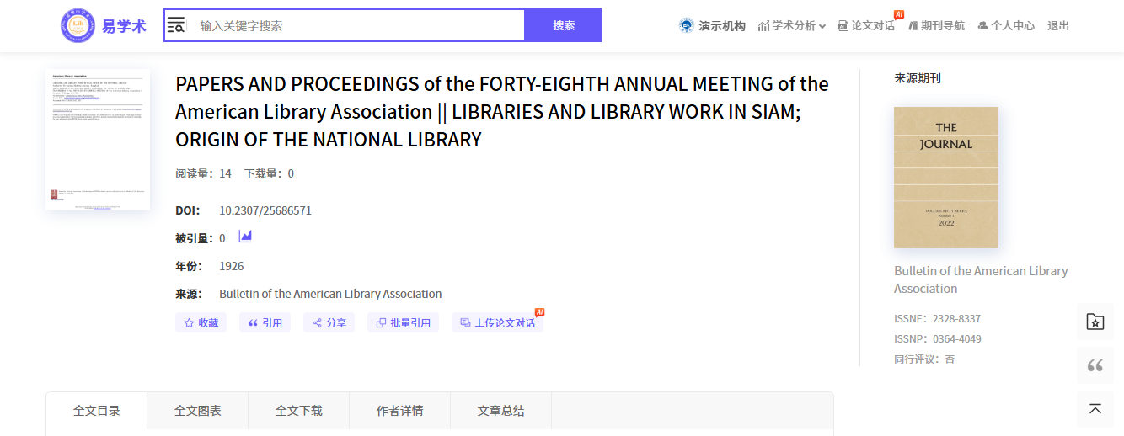Switch to the 全文下载 tab
Image resolution: width=1124 pixels, height=436 pixels.
pos(299,411)
